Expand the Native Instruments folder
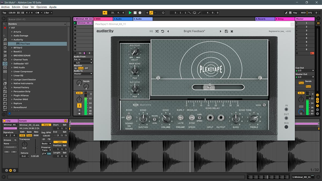The width and height of the screenshot is (322, 181). pos(12,83)
